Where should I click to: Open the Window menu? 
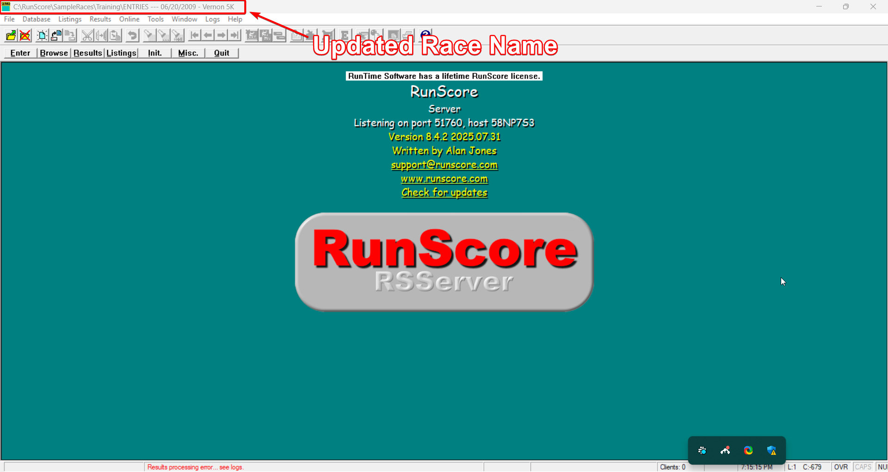click(184, 19)
